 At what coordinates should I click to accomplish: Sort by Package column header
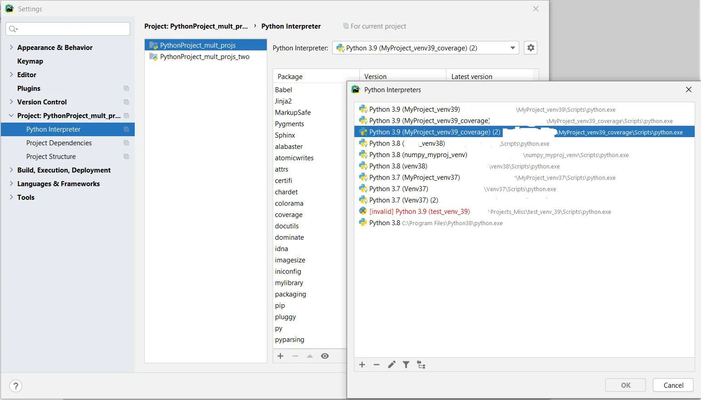pos(316,76)
